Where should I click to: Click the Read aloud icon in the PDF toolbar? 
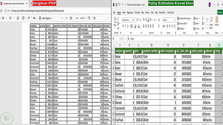29,18
